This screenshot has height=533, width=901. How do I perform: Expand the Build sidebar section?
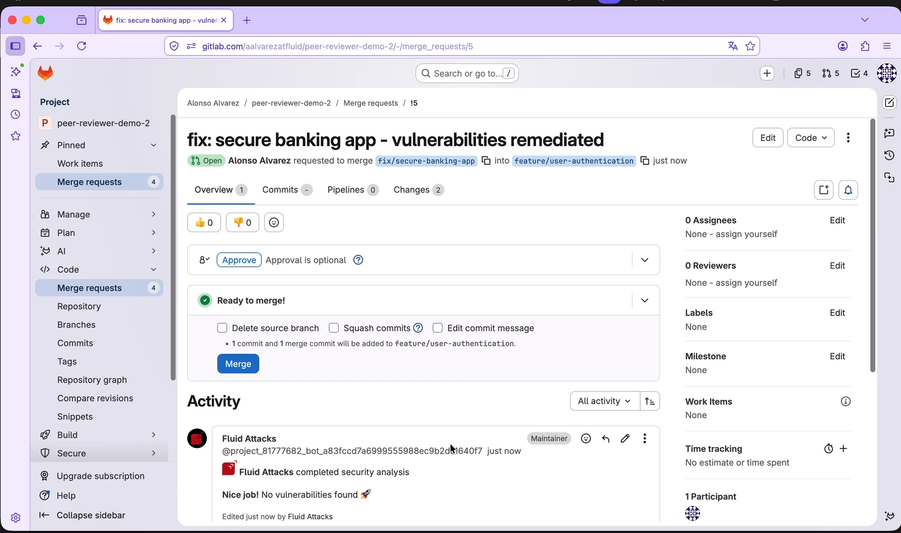[154, 434]
